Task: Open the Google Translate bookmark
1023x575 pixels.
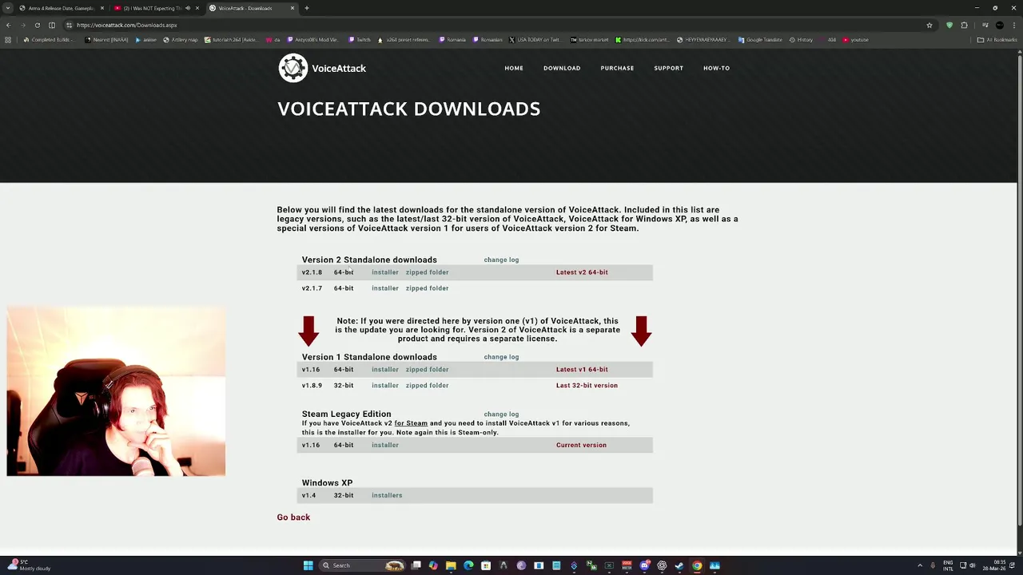Action: point(760,40)
